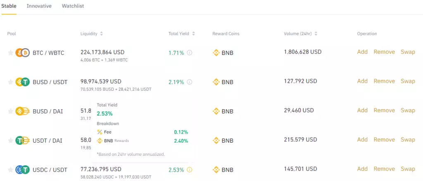Click the info icon beside 2.19% yield
This screenshot has height=181, width=423.
(x=190, y=82)
